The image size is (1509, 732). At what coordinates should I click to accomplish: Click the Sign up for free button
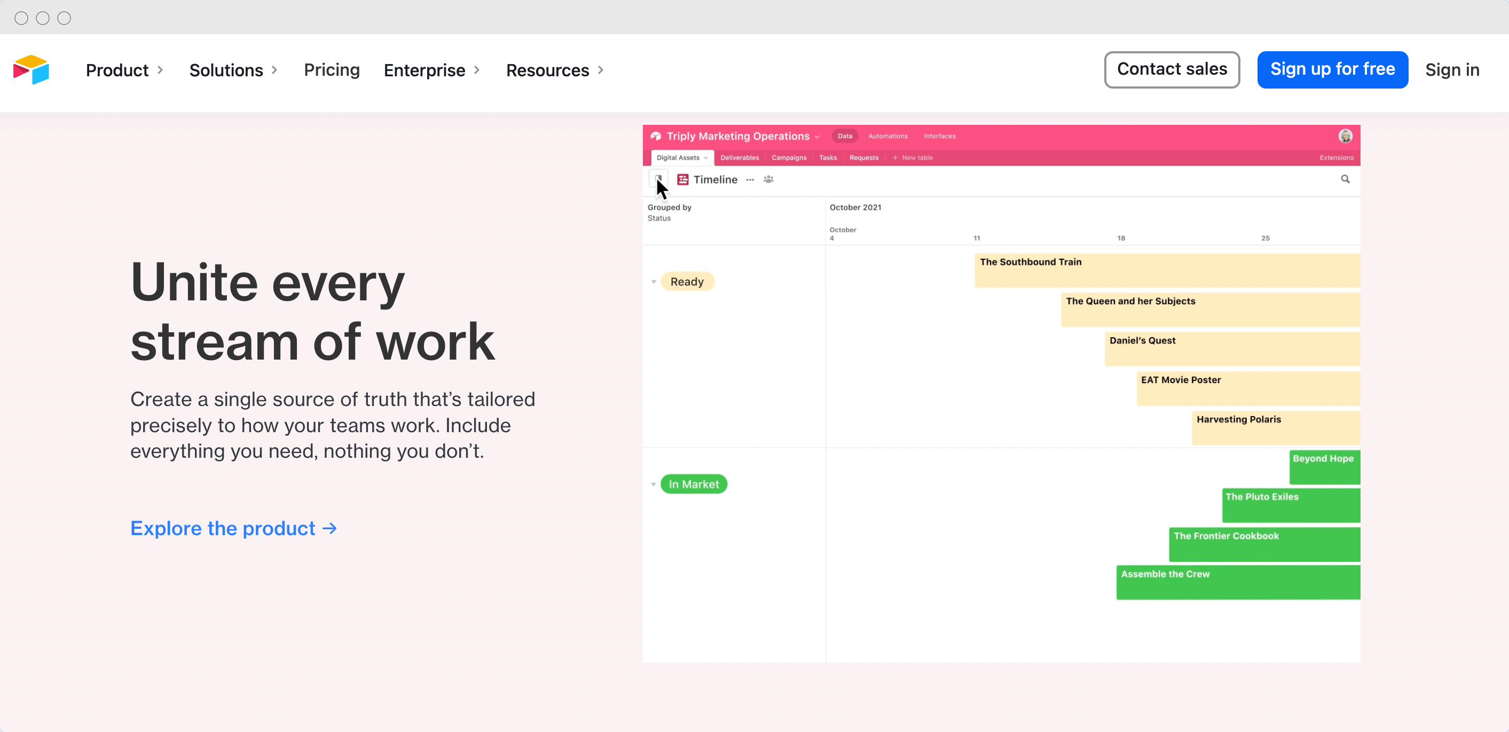tap(1332, 70)
